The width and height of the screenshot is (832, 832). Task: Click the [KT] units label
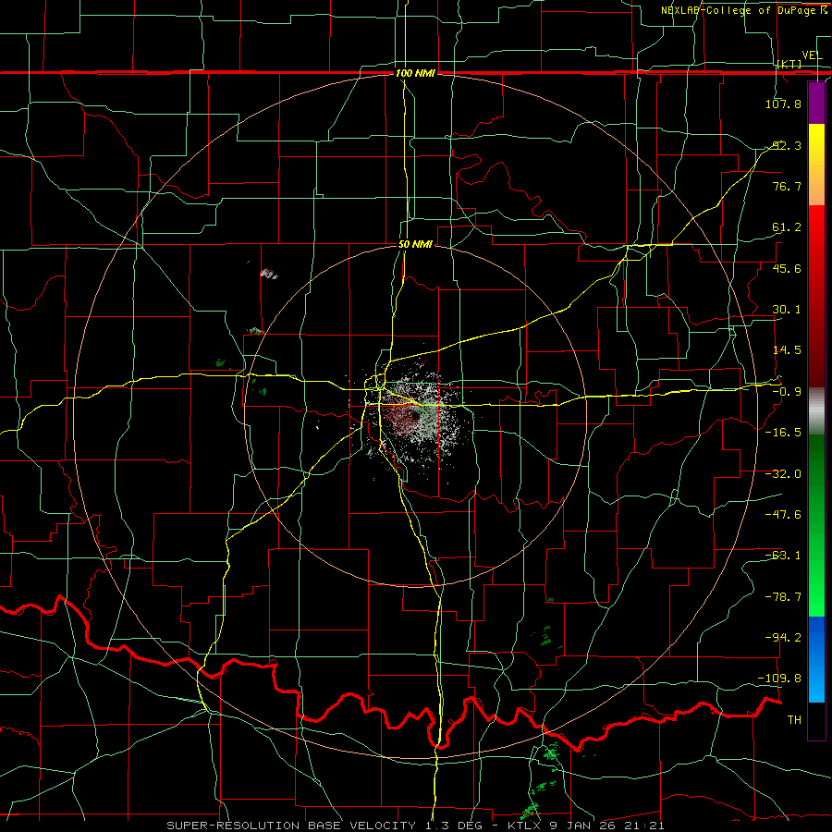(789, 64)
